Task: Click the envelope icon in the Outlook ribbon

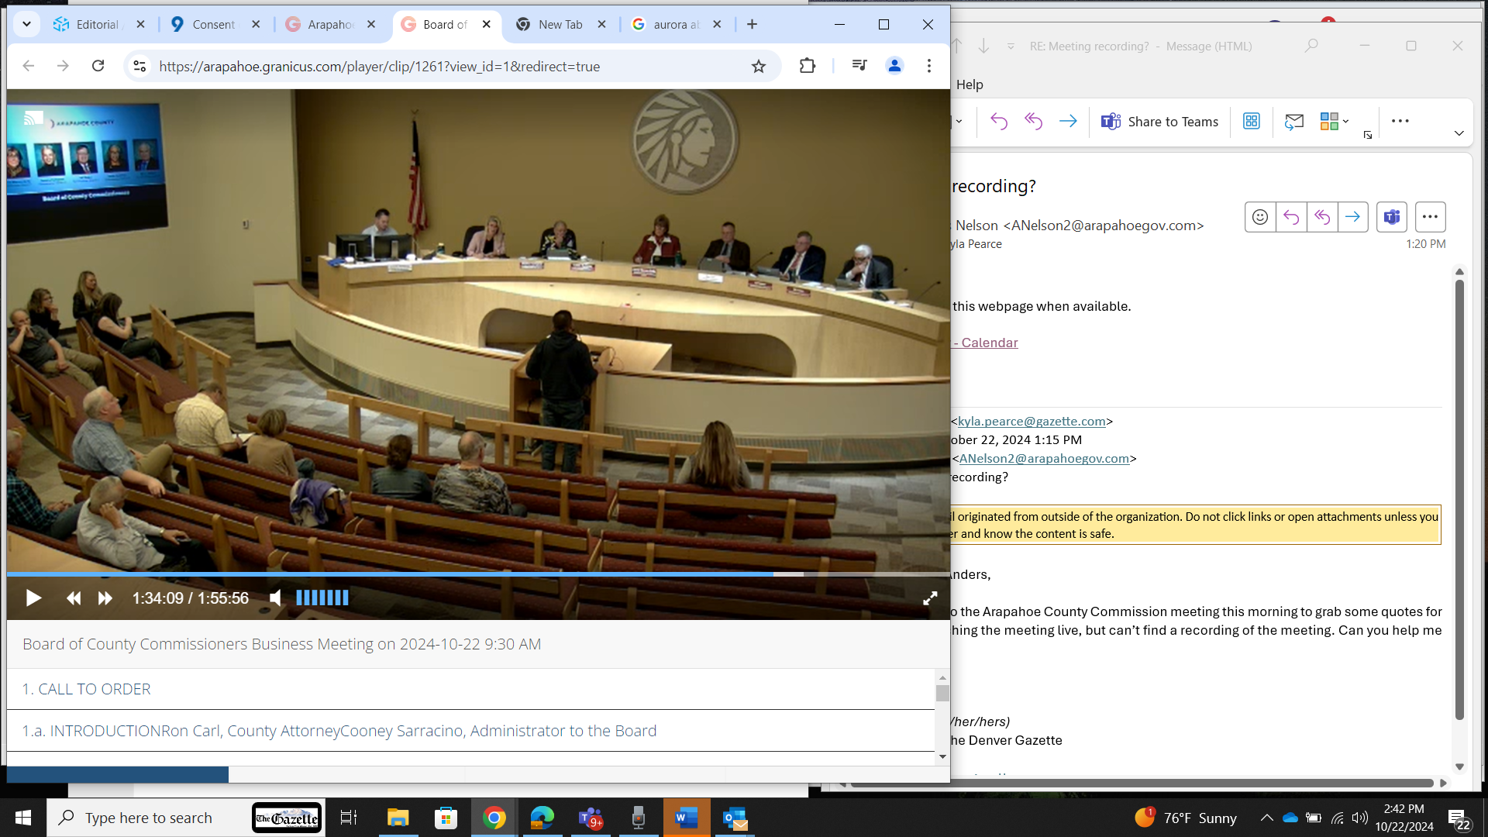Action: pos(1293,121)
